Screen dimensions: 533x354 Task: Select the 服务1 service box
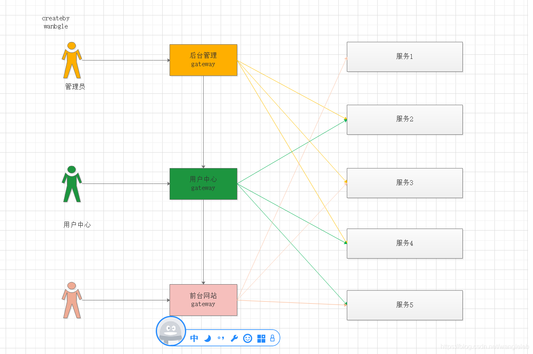click(x=405, y=57)
